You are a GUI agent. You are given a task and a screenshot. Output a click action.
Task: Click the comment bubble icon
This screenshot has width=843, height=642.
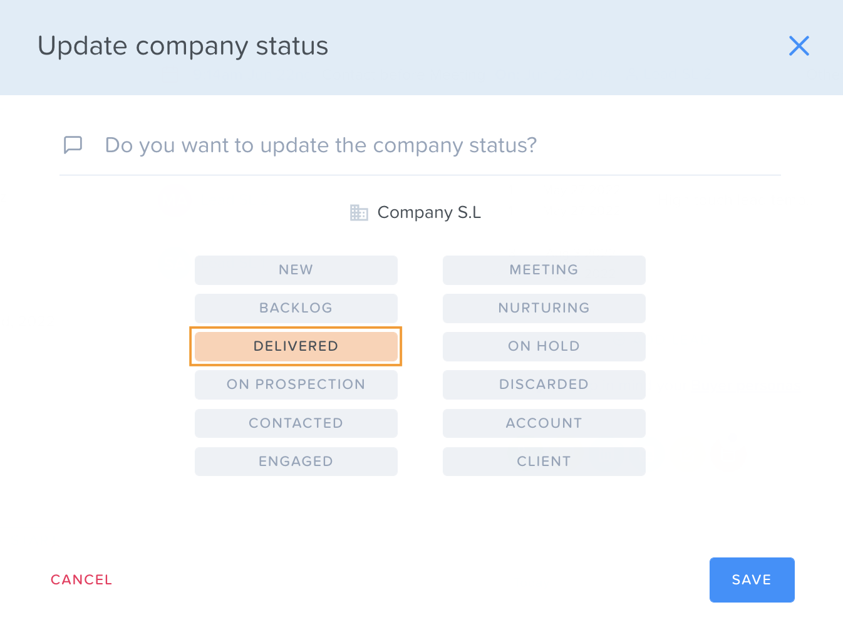73,145
